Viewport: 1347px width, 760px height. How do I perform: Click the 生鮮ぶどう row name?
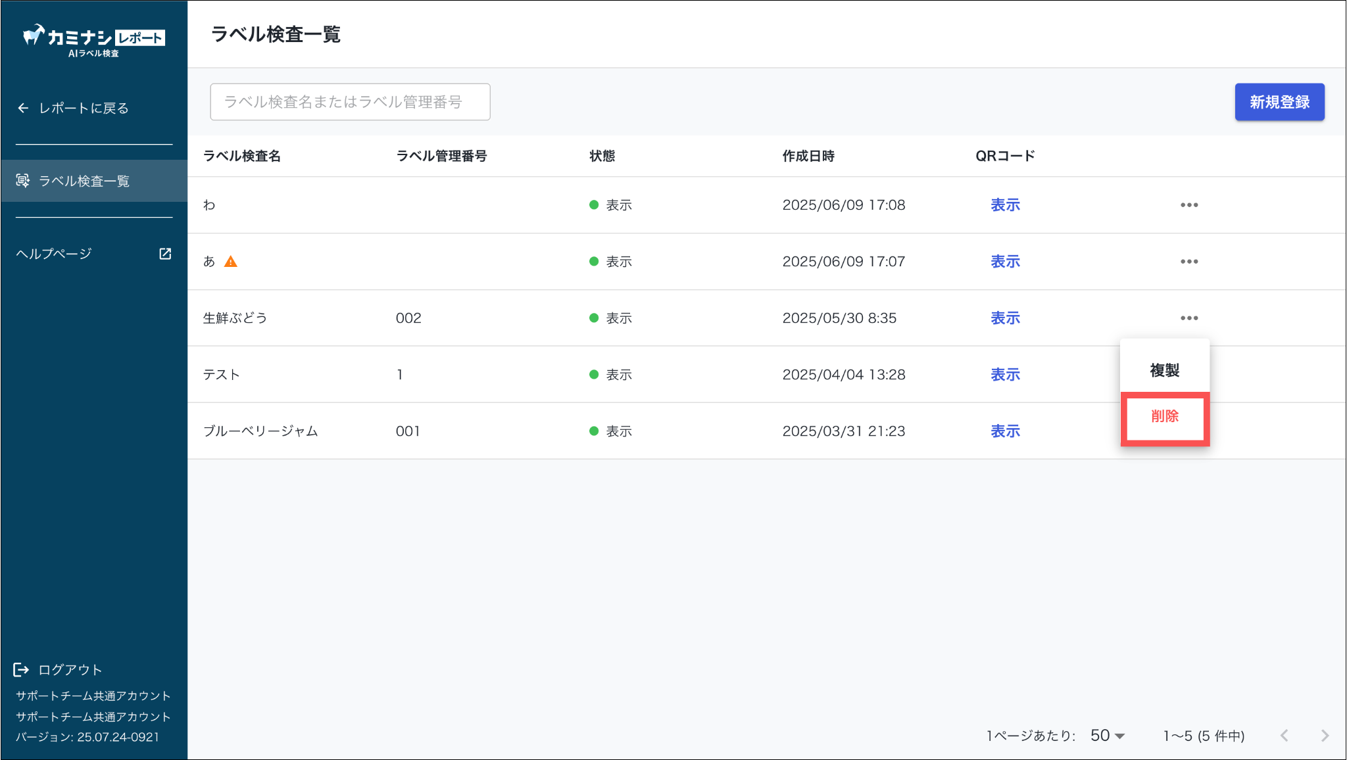[235, 318]
